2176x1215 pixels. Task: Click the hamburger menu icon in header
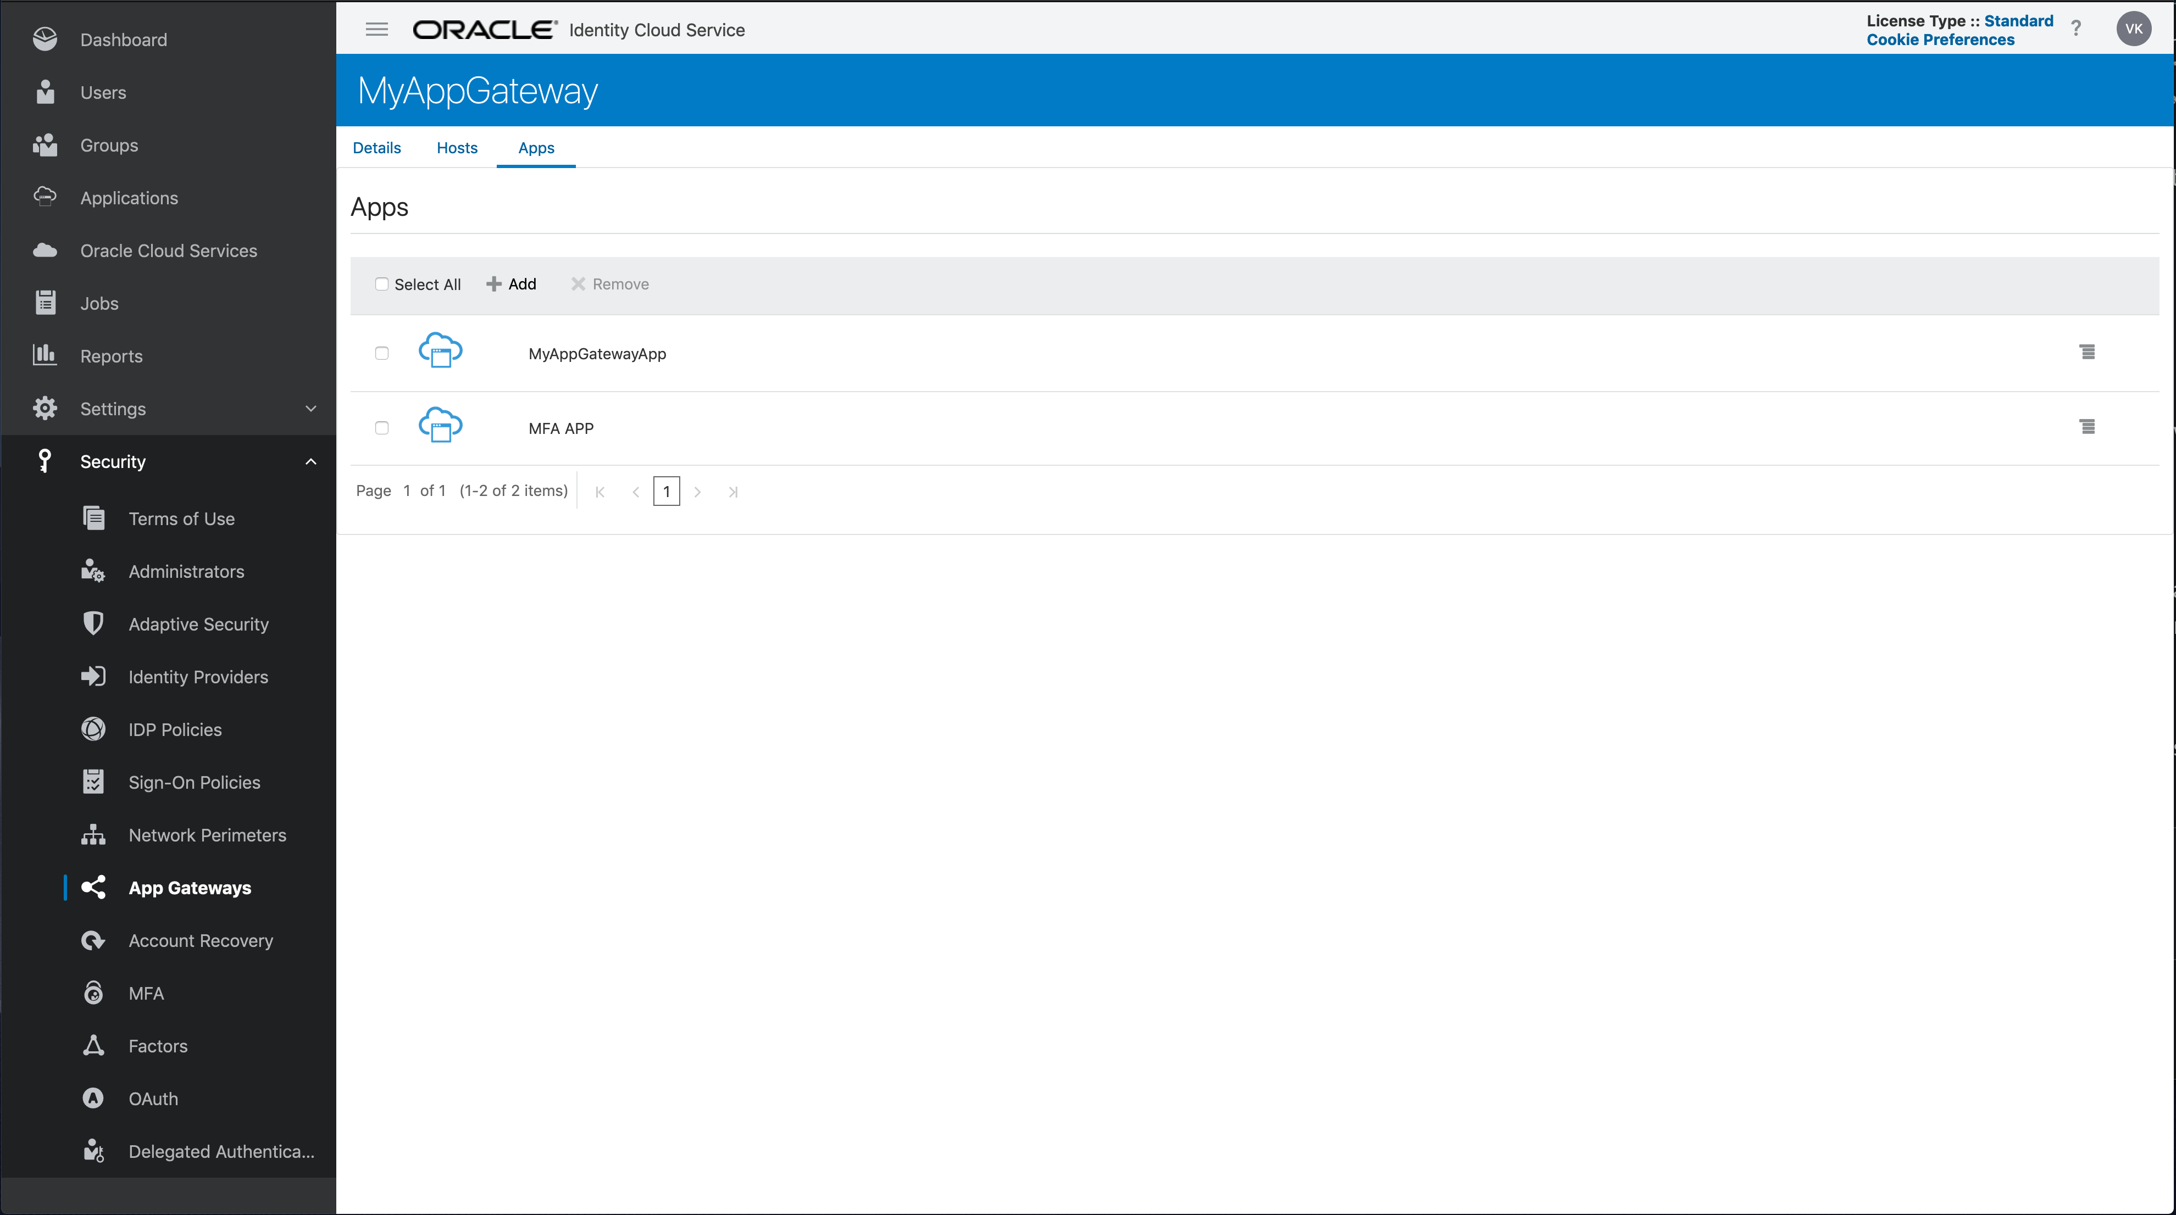coord(377,30)
